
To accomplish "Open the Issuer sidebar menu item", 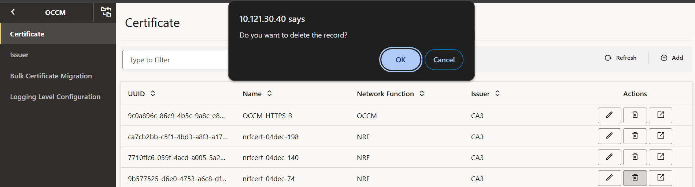I will click(x=19, y=55).
